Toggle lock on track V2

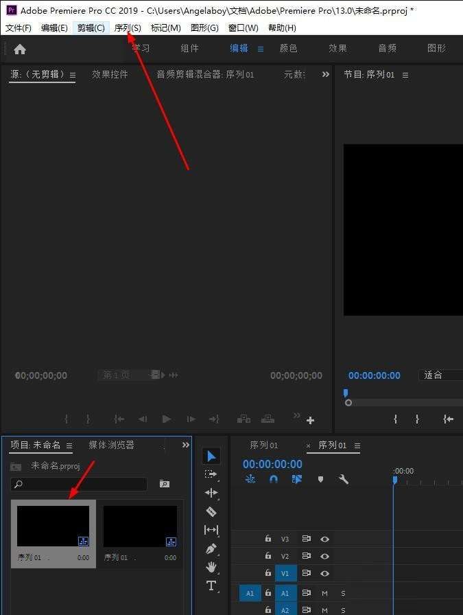(x=268, y=556)
